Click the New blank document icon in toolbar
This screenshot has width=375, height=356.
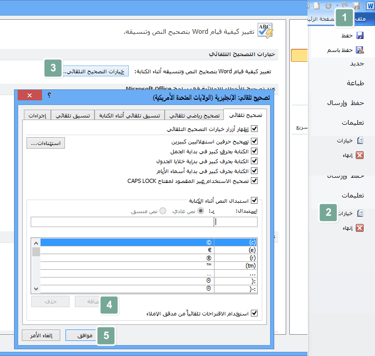pos(317,6)
